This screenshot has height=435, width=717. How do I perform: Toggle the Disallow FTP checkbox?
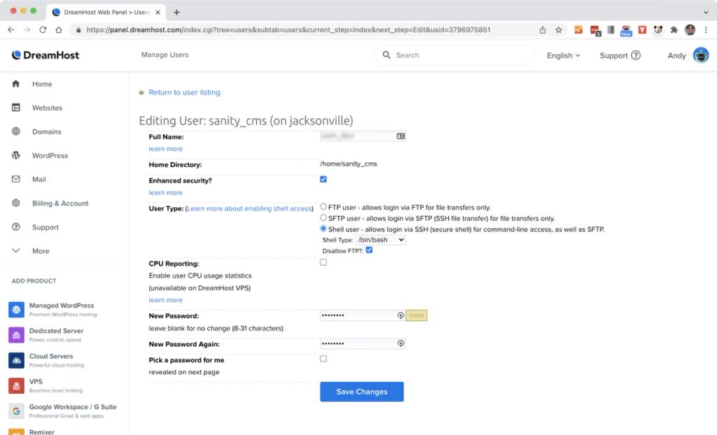tap(369, 250)
